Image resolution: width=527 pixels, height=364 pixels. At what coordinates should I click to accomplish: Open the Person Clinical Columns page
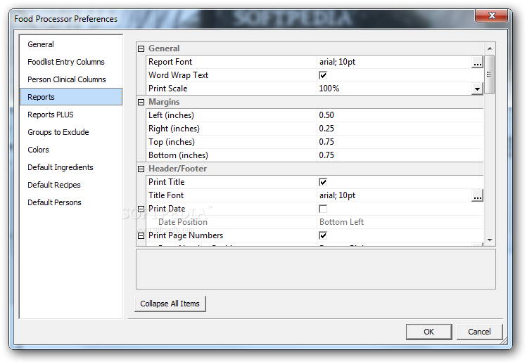(71, 79)
